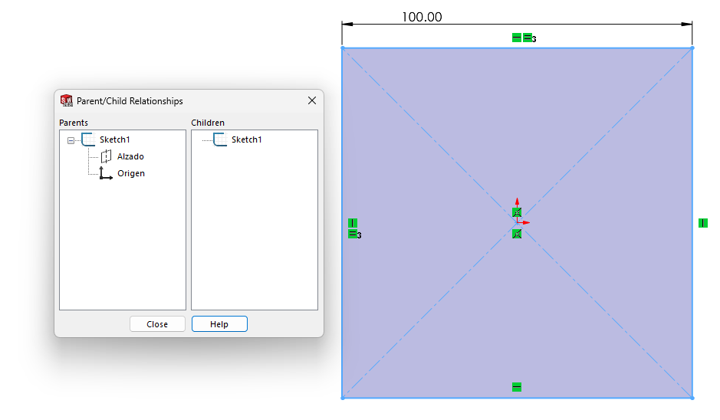This screenshot has height=420, width=720.
Task: Select the Alzado plane in Parents tree
Action: (x=130, y=156)
